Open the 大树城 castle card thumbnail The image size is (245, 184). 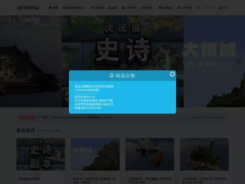point(95,154)
